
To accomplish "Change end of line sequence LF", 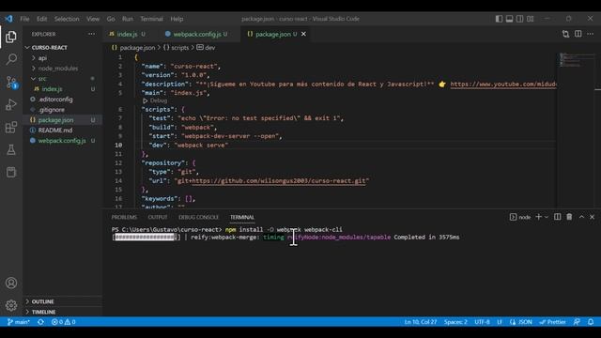I will point(500,322).
